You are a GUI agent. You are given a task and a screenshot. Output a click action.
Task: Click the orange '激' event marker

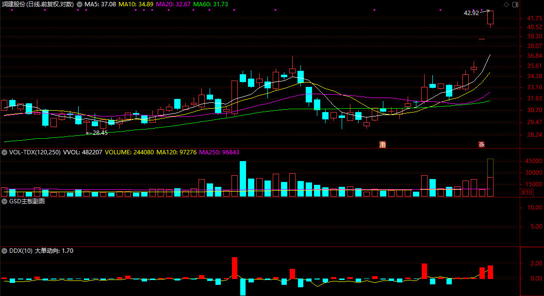(x=383, y=144)
